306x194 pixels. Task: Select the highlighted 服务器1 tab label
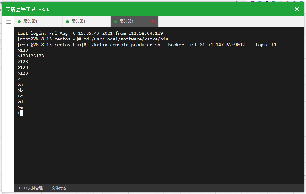click(126, 21)
